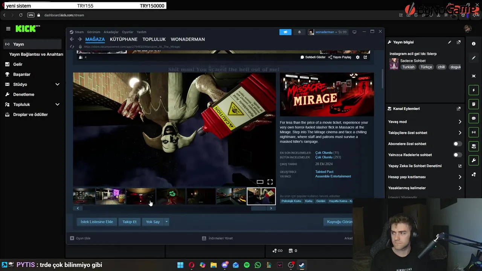Viewport: 482px width, 271px height.
Task: Switch to the MAĞAZA tab in Steam
Action: pyautogui.click(x=95, y=39)
